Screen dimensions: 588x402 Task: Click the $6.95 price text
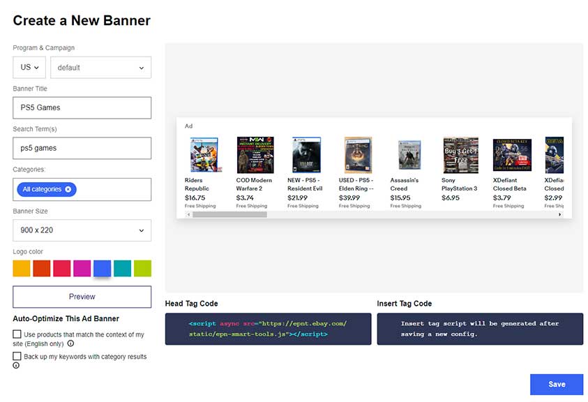tap(451, 198)
